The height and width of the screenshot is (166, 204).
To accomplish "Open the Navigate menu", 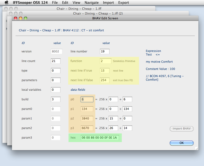I will coord(91,3).
